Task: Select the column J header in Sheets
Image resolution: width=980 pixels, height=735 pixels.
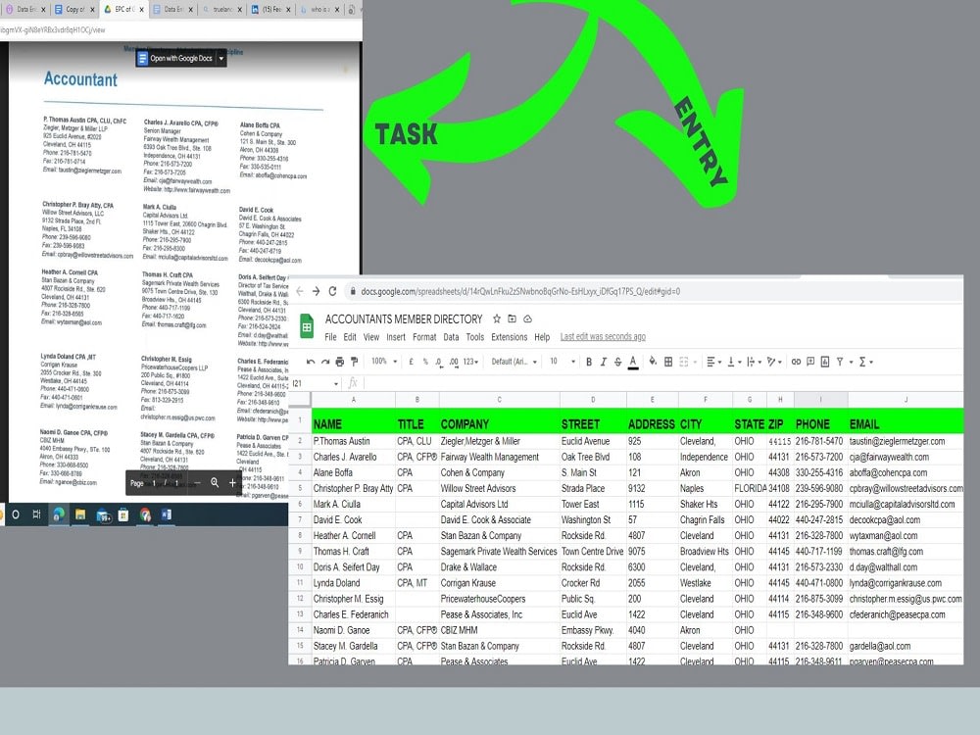Action: 906,400
